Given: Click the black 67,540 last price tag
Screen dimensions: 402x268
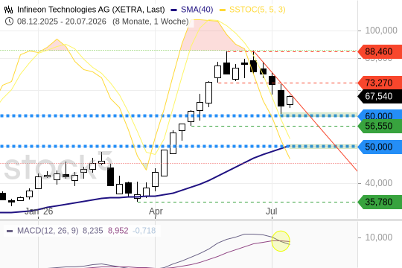Looking at the screenshot, I should coord(380,97).
